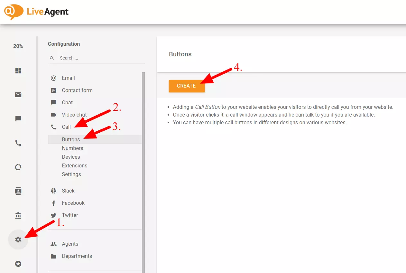
Task: Open the Dashboard grid icon
Action: [x=18, y=71]
